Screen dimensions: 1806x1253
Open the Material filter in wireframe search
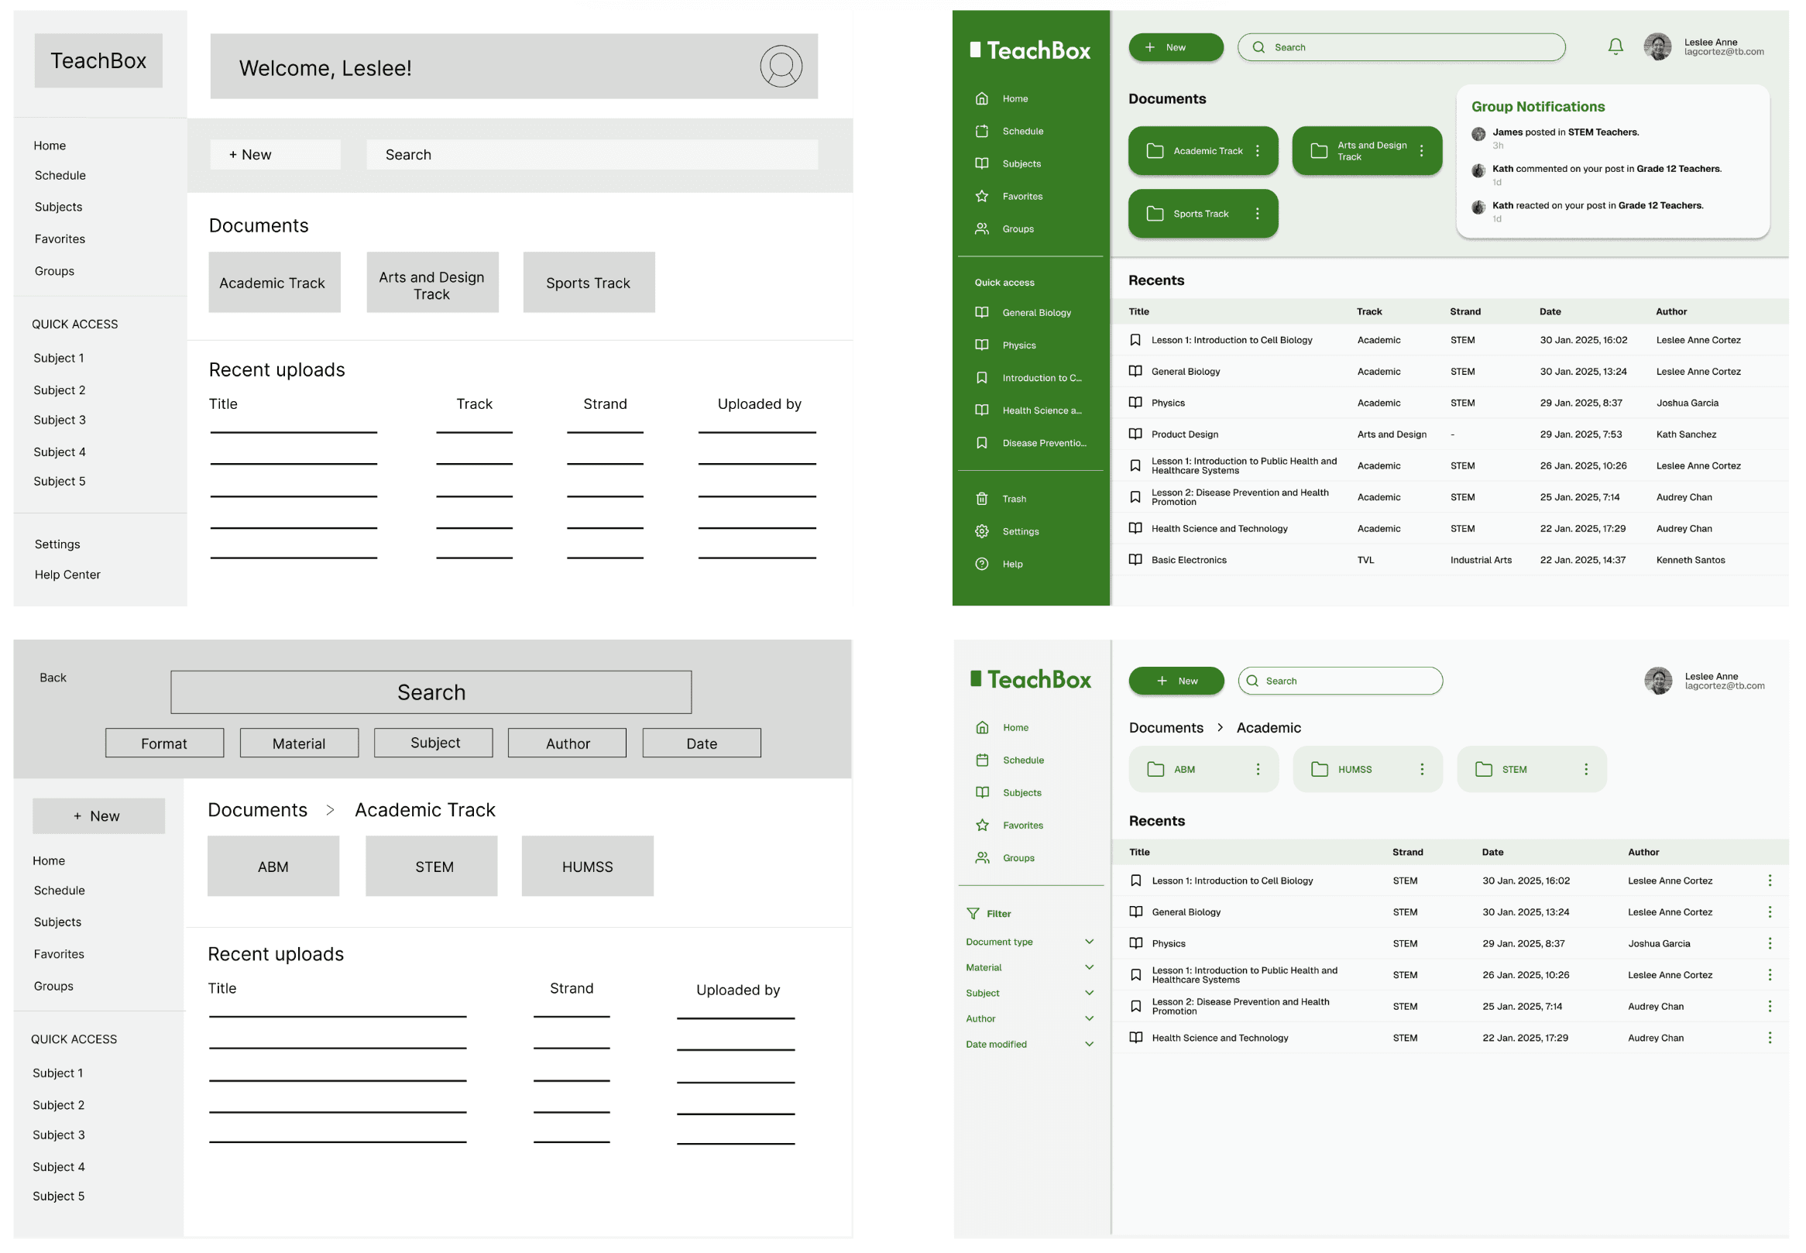[x=298, y=743]
